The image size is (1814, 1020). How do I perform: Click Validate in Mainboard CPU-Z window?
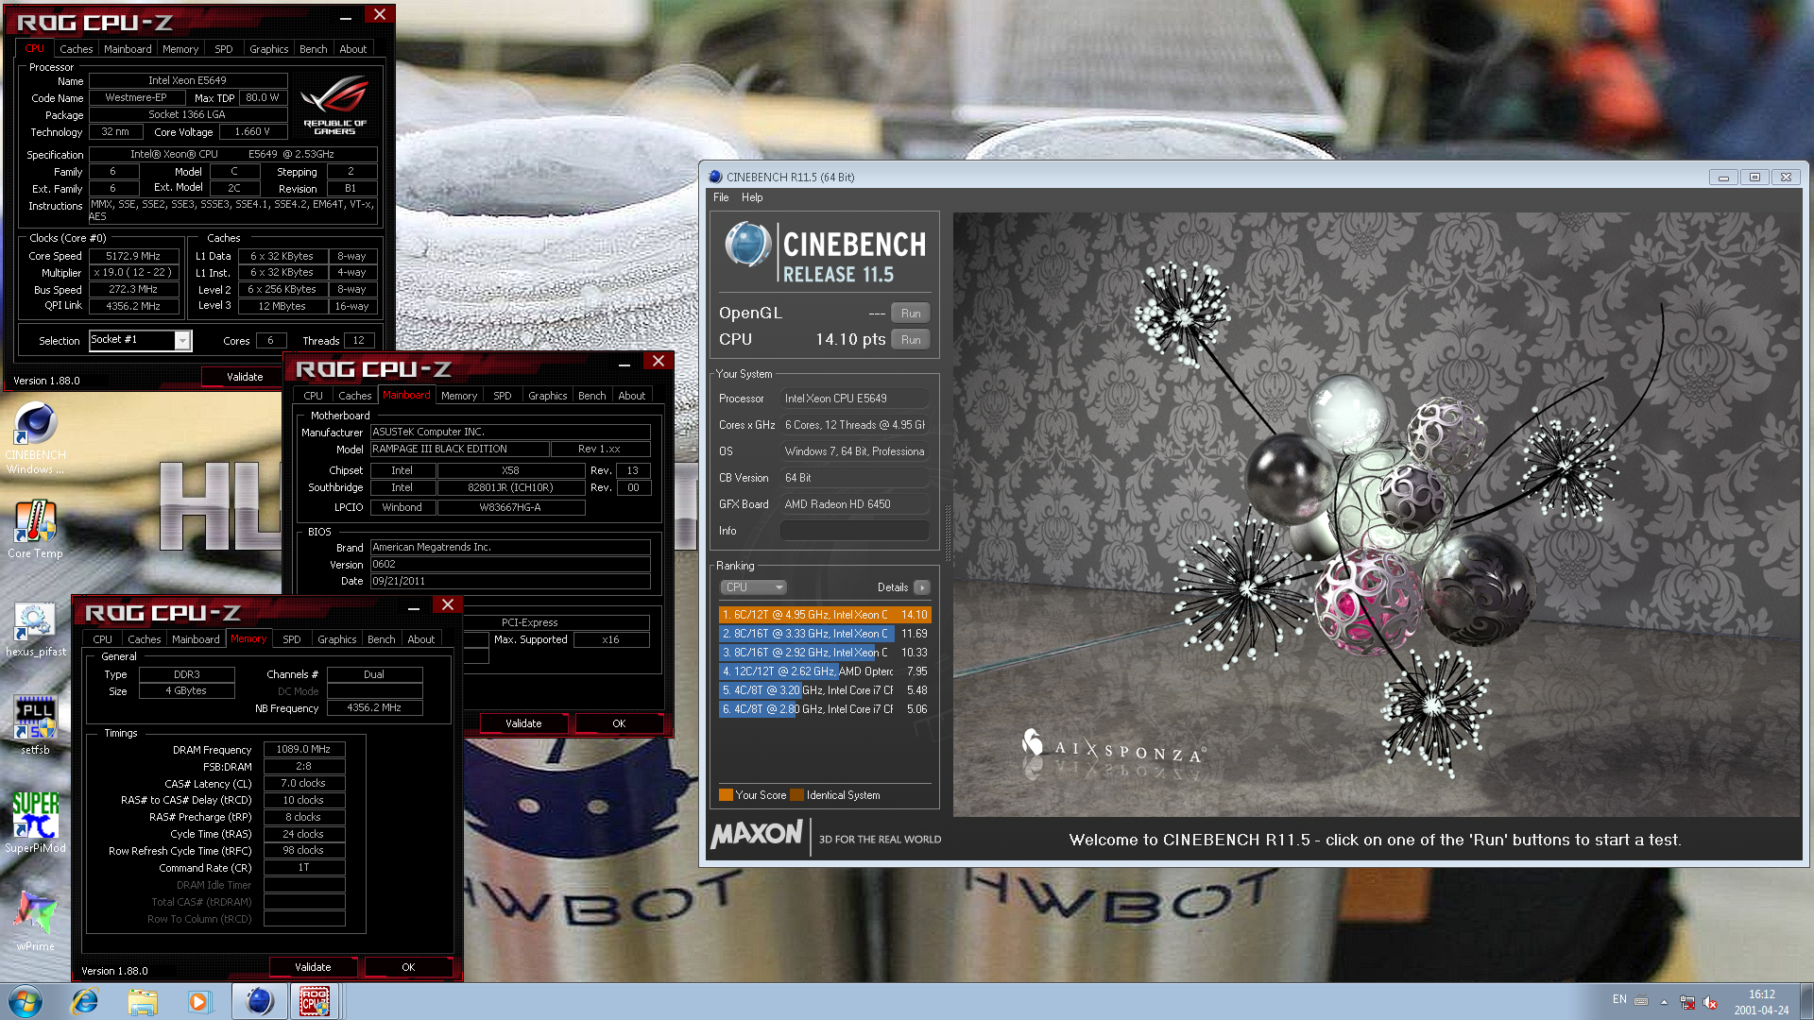coord(523,723)
